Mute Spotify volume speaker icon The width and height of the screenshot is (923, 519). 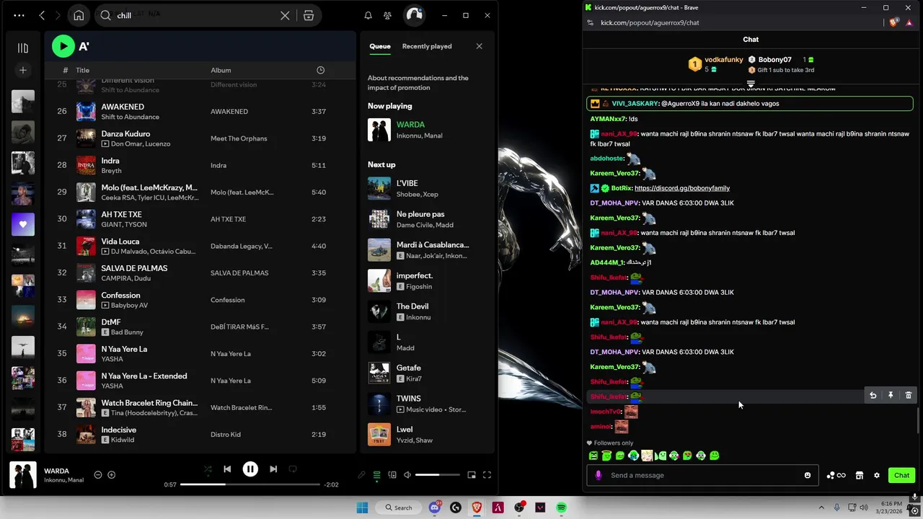407,475
